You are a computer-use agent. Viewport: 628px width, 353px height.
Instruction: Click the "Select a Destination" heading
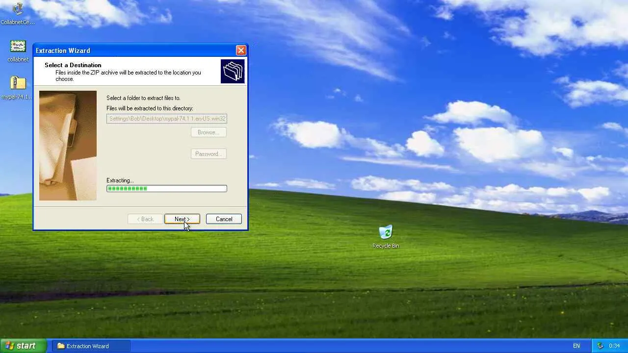point(73,65)
